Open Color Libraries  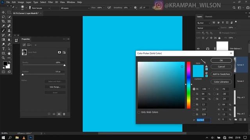221,82
